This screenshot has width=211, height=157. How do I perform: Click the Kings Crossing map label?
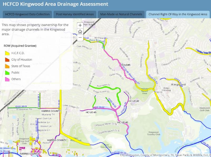coord(166,89)
